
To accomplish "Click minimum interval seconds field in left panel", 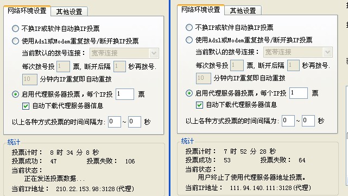I will pos(115,122).
